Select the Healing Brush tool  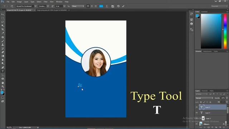click(3, 37)
